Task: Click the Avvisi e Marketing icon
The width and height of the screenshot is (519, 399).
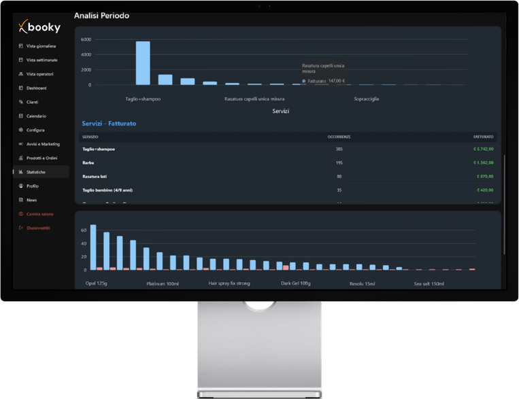Action: [x=21, y=144]
